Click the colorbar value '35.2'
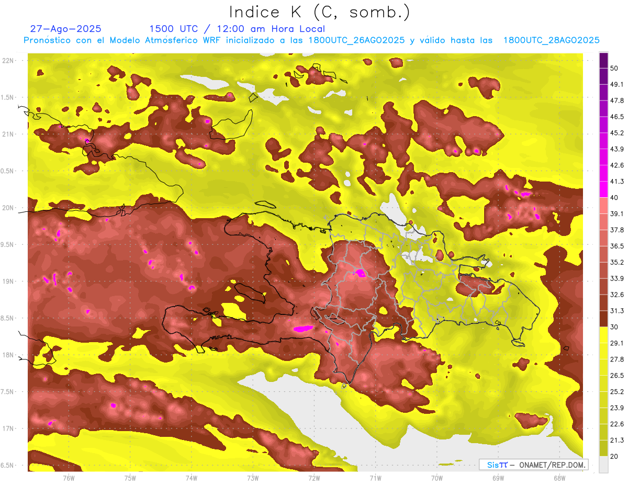 tap(616, 262)
